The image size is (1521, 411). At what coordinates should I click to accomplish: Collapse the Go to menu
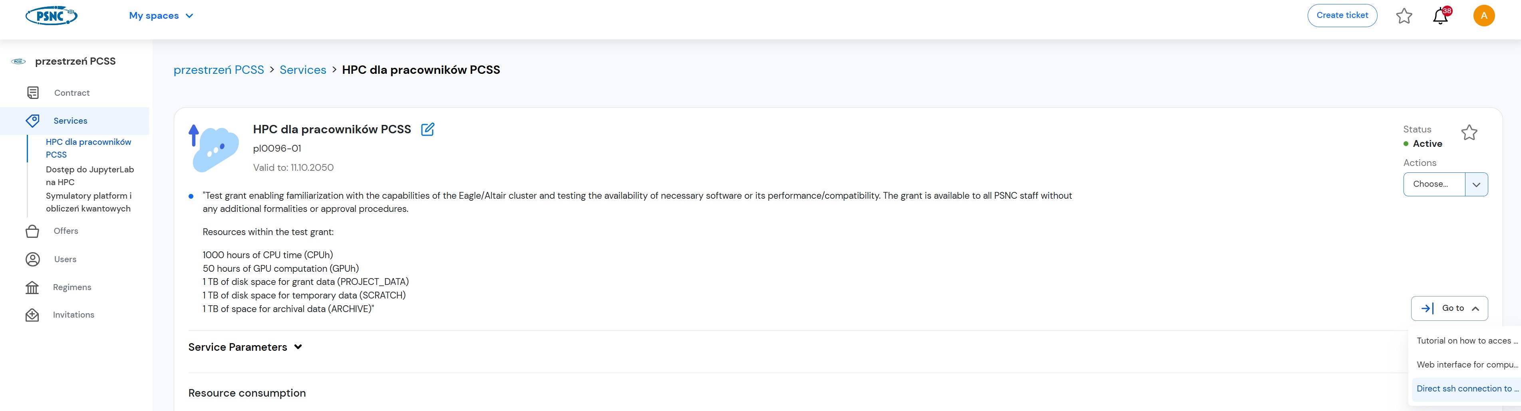click(x=1449, y=308)
